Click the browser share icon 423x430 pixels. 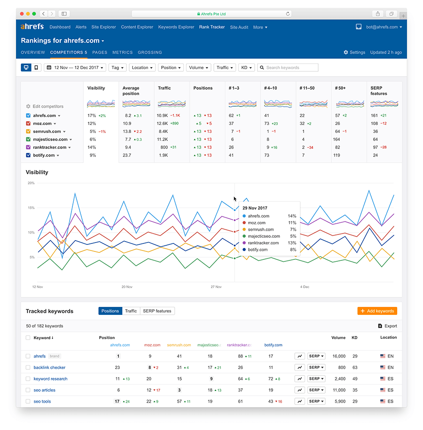point(377,14)
